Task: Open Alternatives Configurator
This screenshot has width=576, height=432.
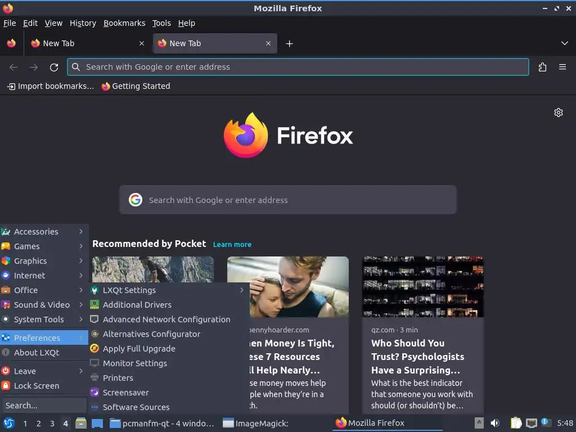Action: pyautogui.click(x=169, y=334)
